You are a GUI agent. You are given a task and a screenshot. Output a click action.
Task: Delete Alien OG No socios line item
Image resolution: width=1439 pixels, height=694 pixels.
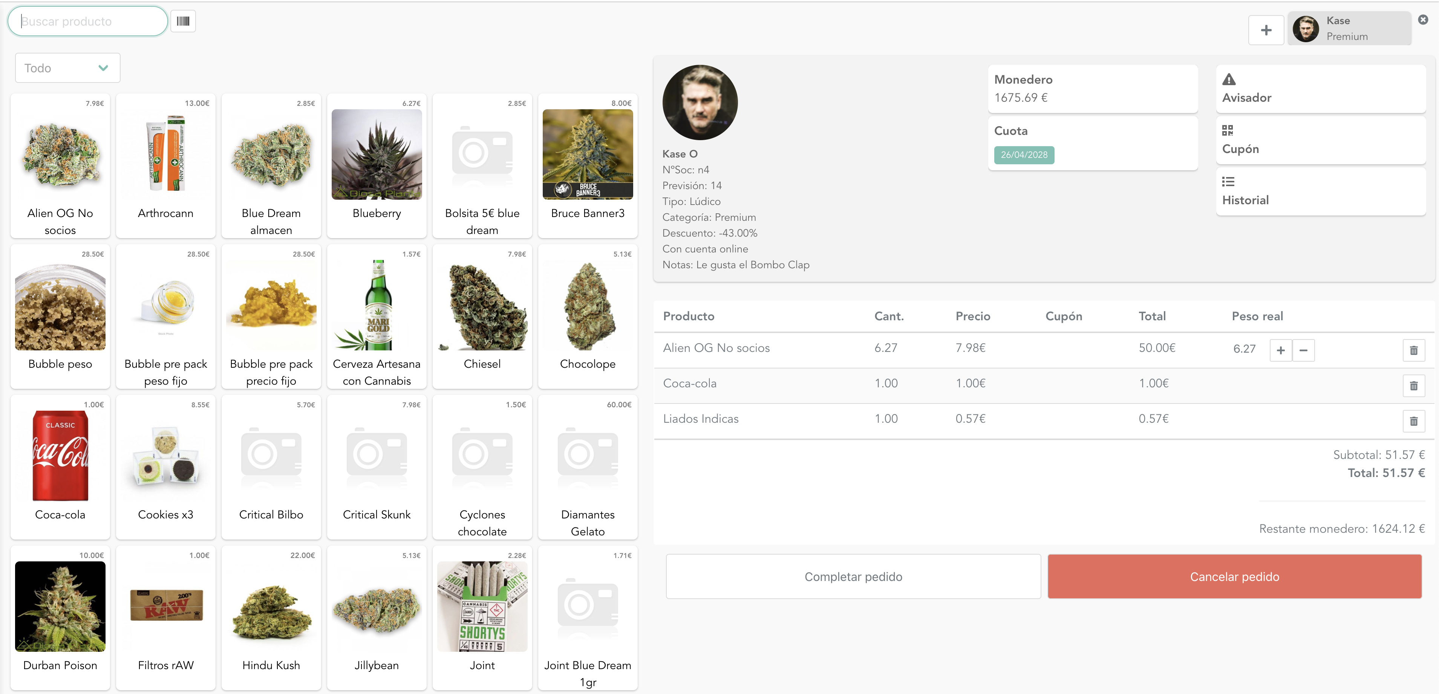(x=1414, y=350)
